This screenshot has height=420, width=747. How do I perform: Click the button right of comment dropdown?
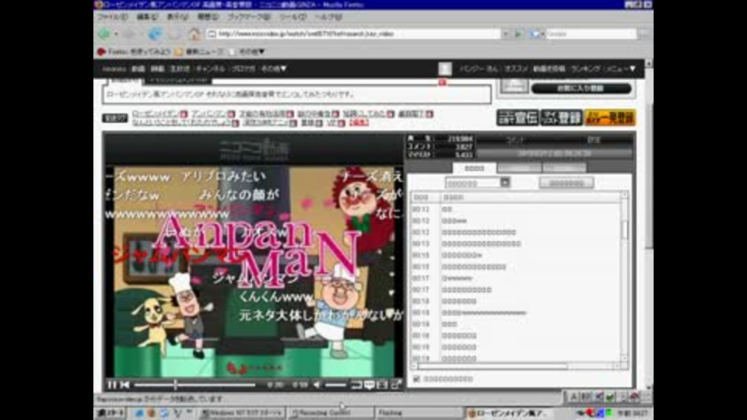pos(566,182)
